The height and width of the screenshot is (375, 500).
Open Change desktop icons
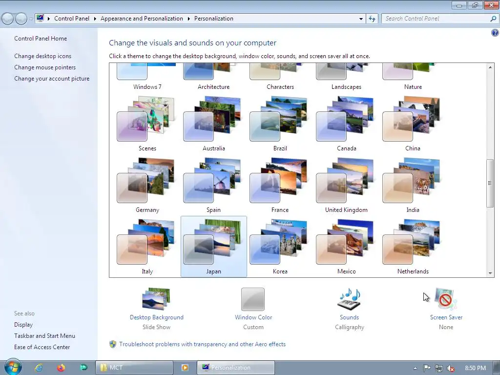click(x=43, y=56)
